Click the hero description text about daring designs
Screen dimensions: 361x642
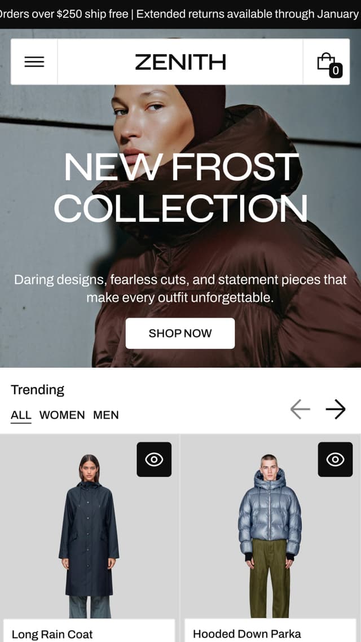tap(180, 289)
